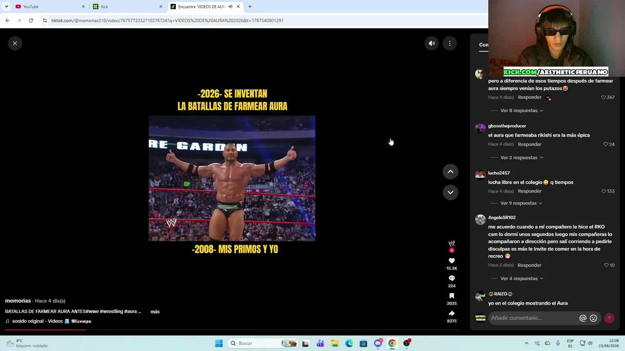Select the tiktok.com address bar URL
The width and height of the screenshot is (625, 351).
tap(167, 20)
